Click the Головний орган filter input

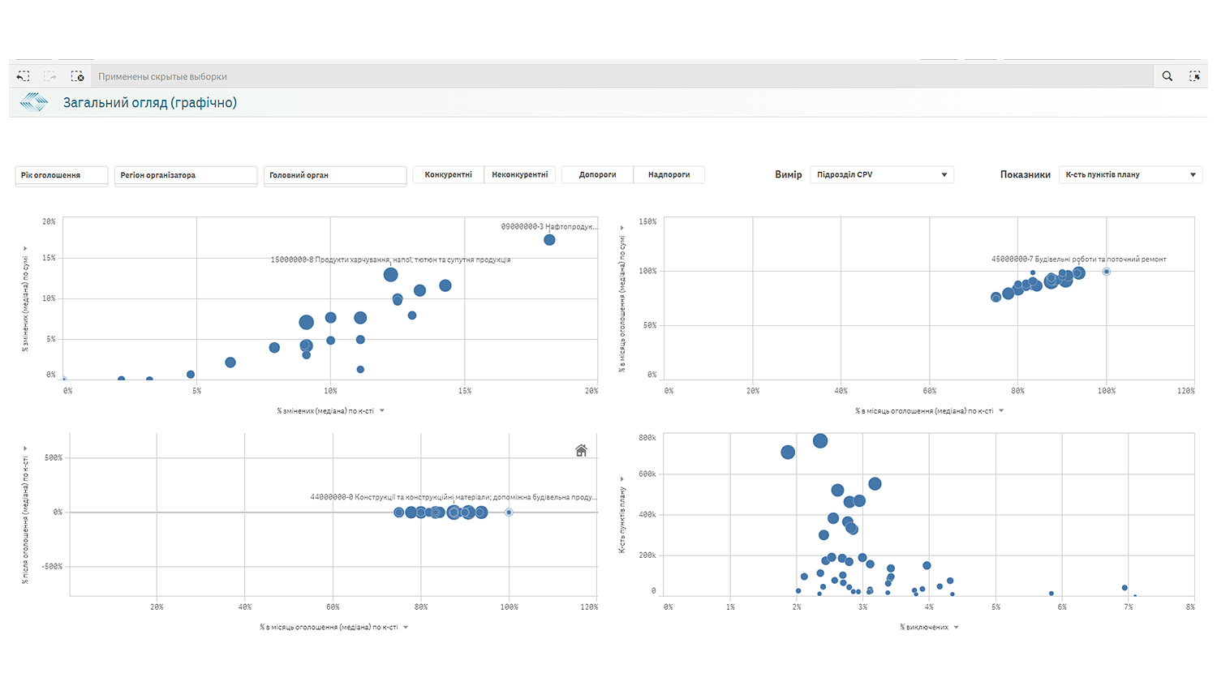[334, 175]
